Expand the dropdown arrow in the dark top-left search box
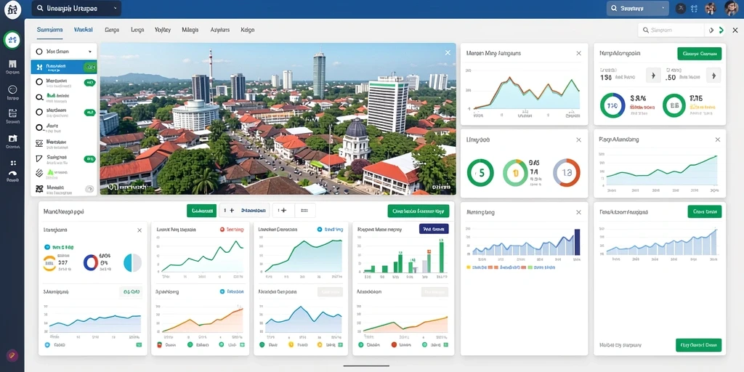744x372 pixels. [x=116, y=9]
